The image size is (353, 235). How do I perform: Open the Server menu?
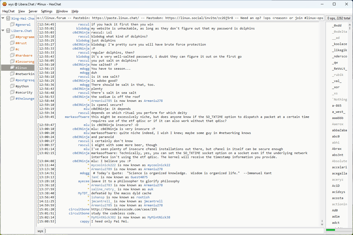coord(33,11)
